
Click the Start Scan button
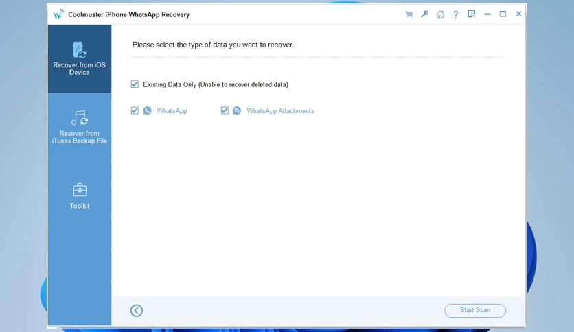(475, 311)
